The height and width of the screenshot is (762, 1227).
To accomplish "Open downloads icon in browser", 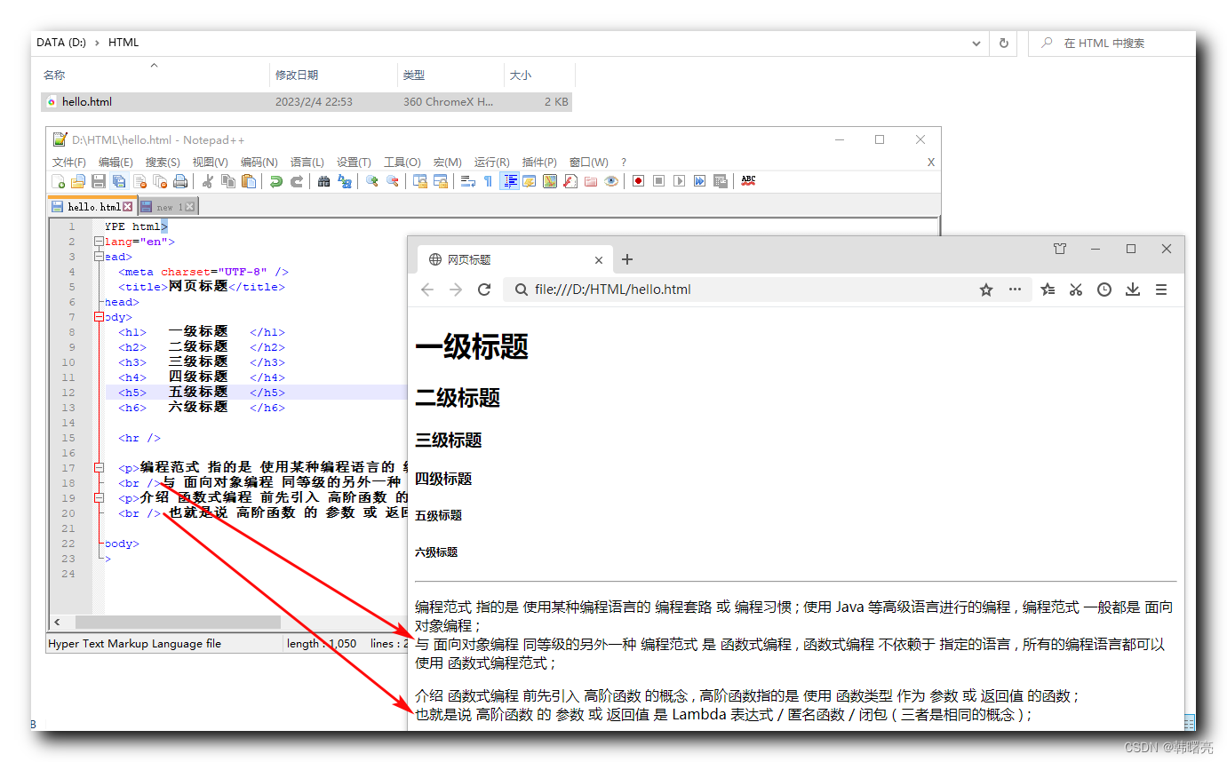I will (x=1133, y=290).
